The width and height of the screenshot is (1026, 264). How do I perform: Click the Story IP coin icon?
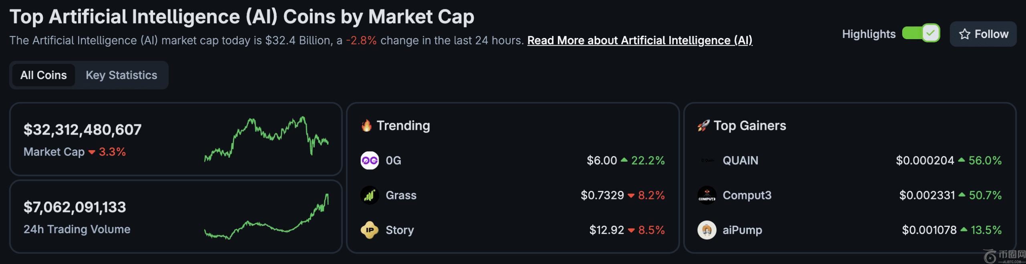coord(369,230)
